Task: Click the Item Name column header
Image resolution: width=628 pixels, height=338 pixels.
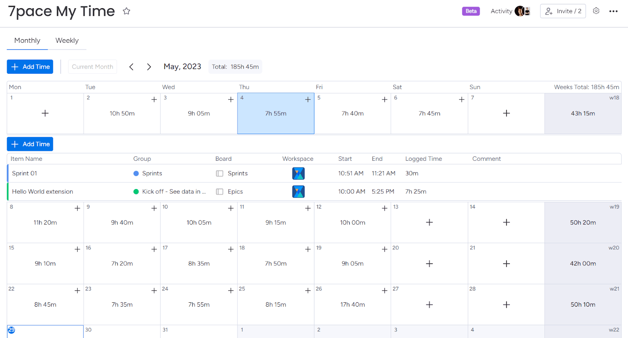Action: pyautogui.click(x=26, y=159)
